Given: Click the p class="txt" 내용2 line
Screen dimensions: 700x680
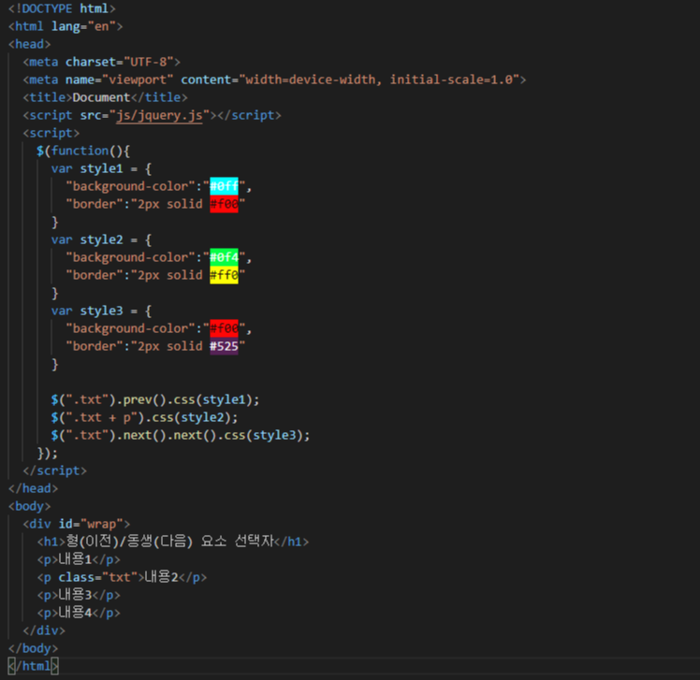Looking at the screenshot, I should (122, 577).
